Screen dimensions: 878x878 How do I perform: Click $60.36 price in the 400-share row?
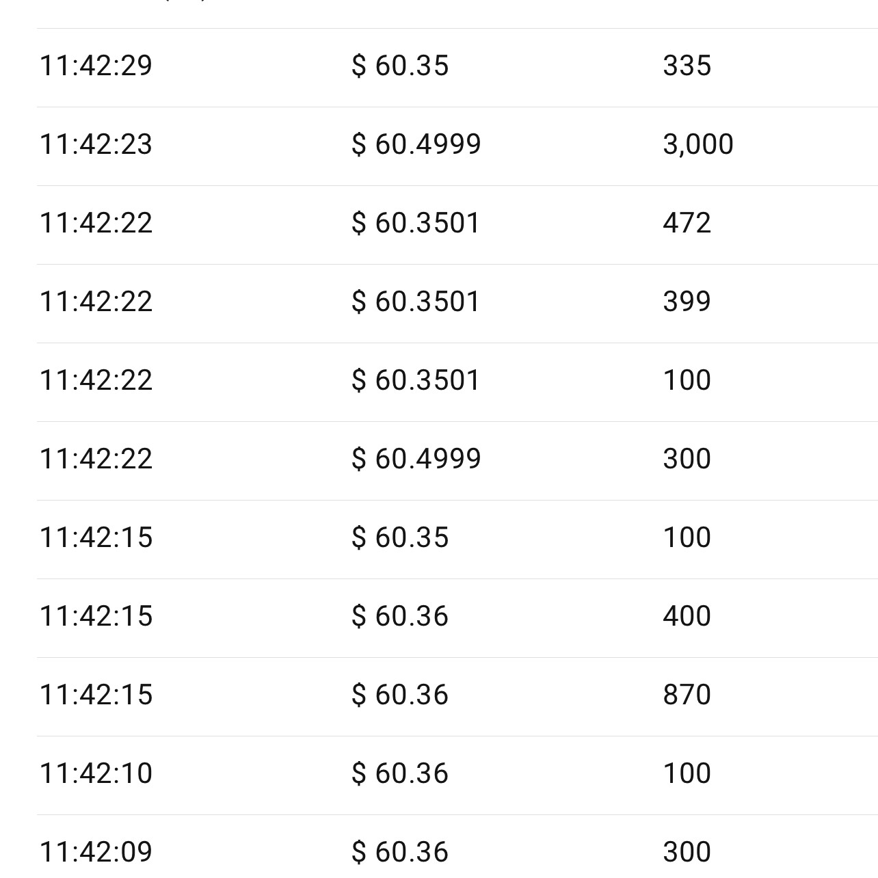click(400, 617)
